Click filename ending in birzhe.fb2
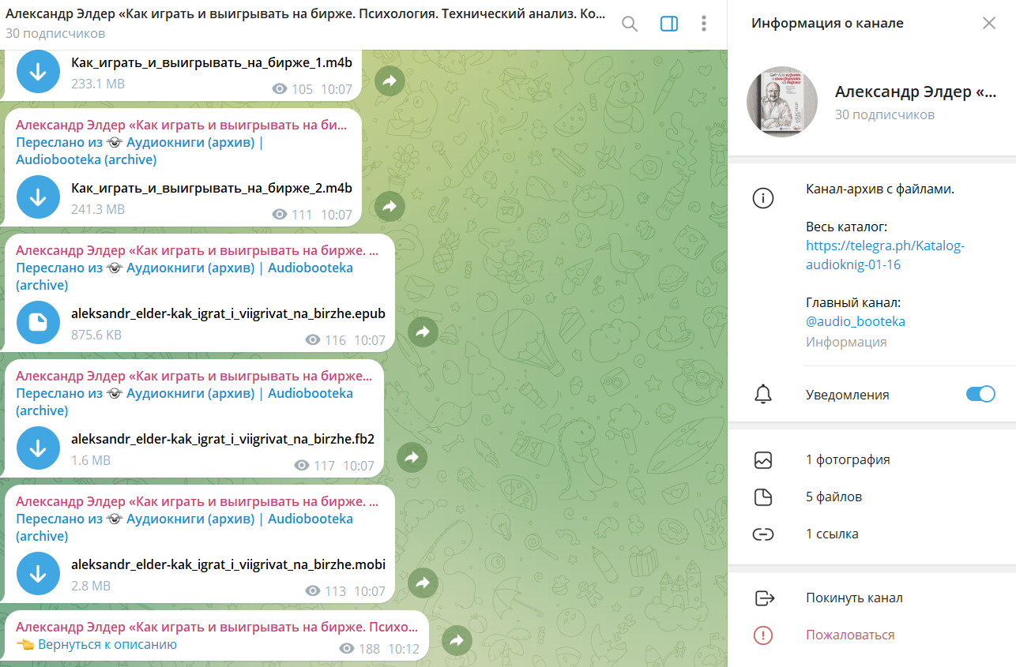This screenshot has width=1016, height=667. click(x=223, y=439)
